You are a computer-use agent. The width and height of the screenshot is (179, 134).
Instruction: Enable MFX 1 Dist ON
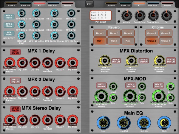(116, 61)
